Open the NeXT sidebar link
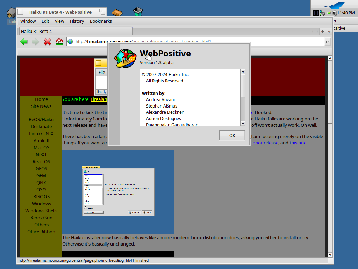This screenshot has width=358, height=269. tap(41, 154)
